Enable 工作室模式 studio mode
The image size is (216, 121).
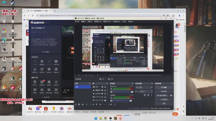coord(164,99)
